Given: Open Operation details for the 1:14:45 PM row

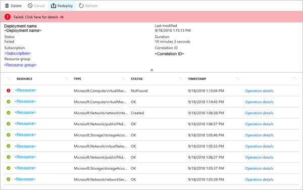Looking at the screenshot, I should [x=259, y=102].
